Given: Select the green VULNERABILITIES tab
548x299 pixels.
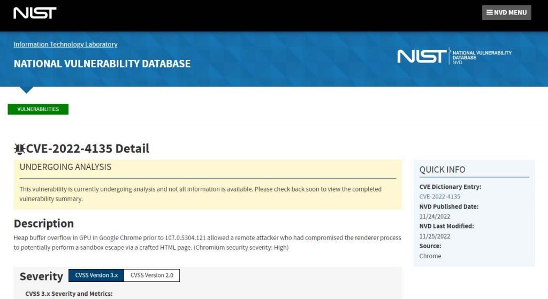Looking at the screenshot, I should pyautogui.click(x=38, y=109).
